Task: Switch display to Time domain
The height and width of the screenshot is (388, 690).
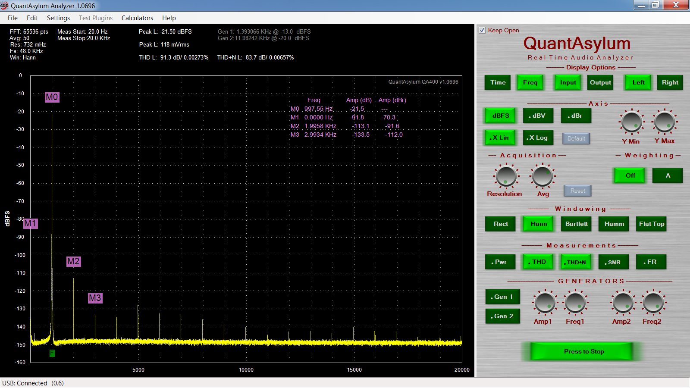Action: point(498,82)
